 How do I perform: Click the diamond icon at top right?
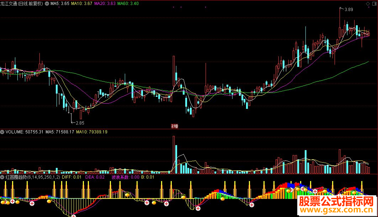click(x=368, y=4)
